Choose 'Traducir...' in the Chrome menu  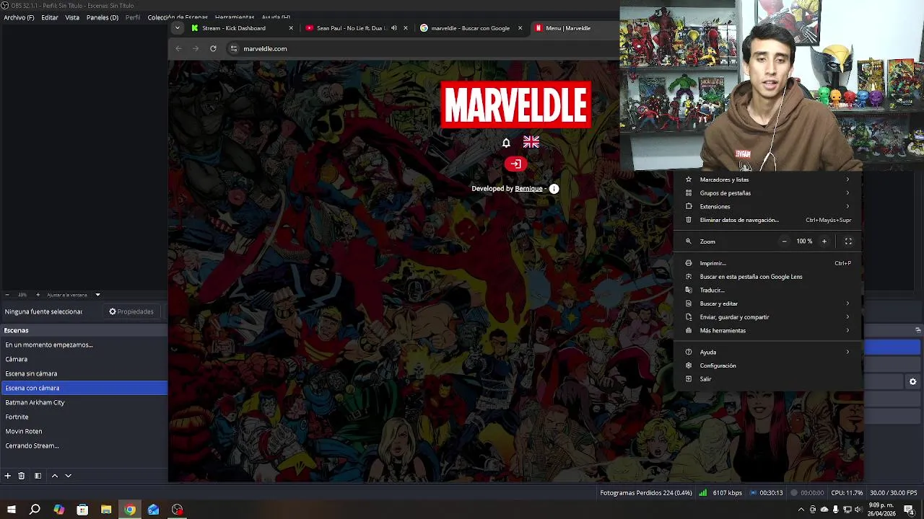pos(768,290)
